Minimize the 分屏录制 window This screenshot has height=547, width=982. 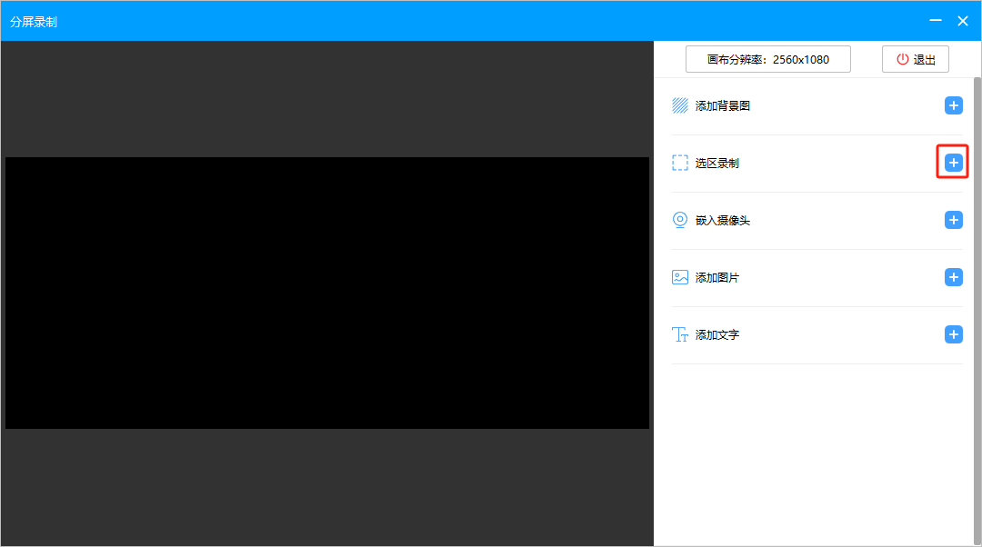935,20
